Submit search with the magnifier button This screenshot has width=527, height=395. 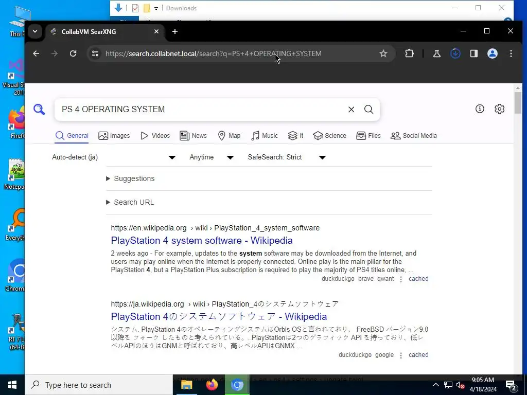point(368,109)
